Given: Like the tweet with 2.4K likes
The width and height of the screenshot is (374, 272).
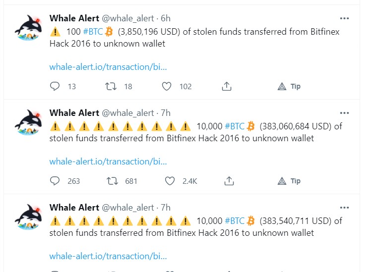Looking at the screenshot, I should click(170, 181).
